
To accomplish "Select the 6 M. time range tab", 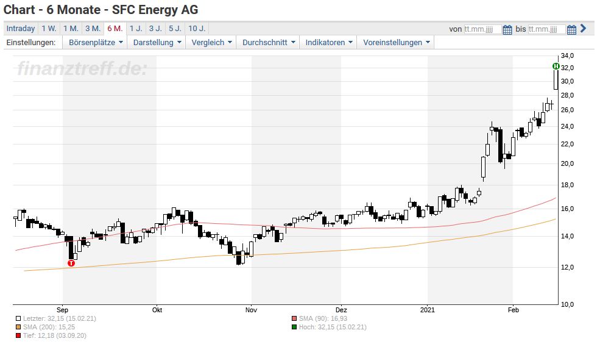I will tap(115, 29).
